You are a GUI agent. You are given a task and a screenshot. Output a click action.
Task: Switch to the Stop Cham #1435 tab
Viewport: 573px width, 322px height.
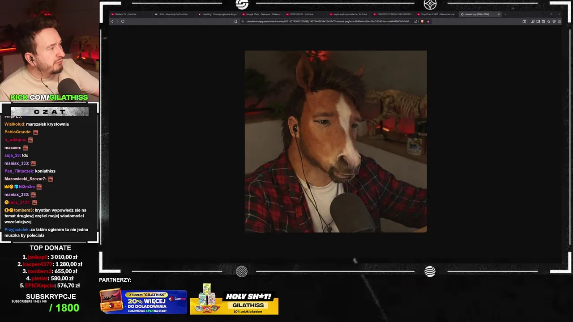436,14
